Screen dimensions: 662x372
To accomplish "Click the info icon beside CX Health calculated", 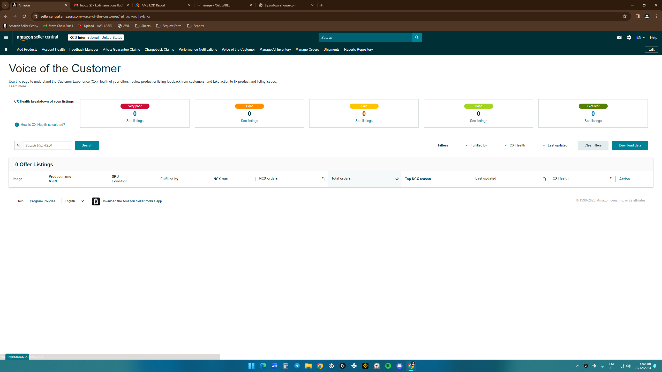I will (17, 125).
